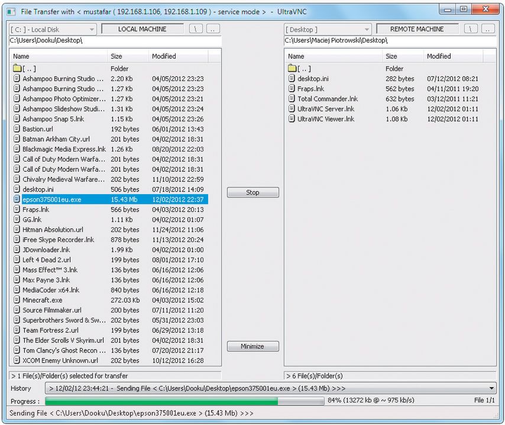Sort local files by Size column
The height and width of the screenshot is (425, 505).
click(x=128, y=56)
